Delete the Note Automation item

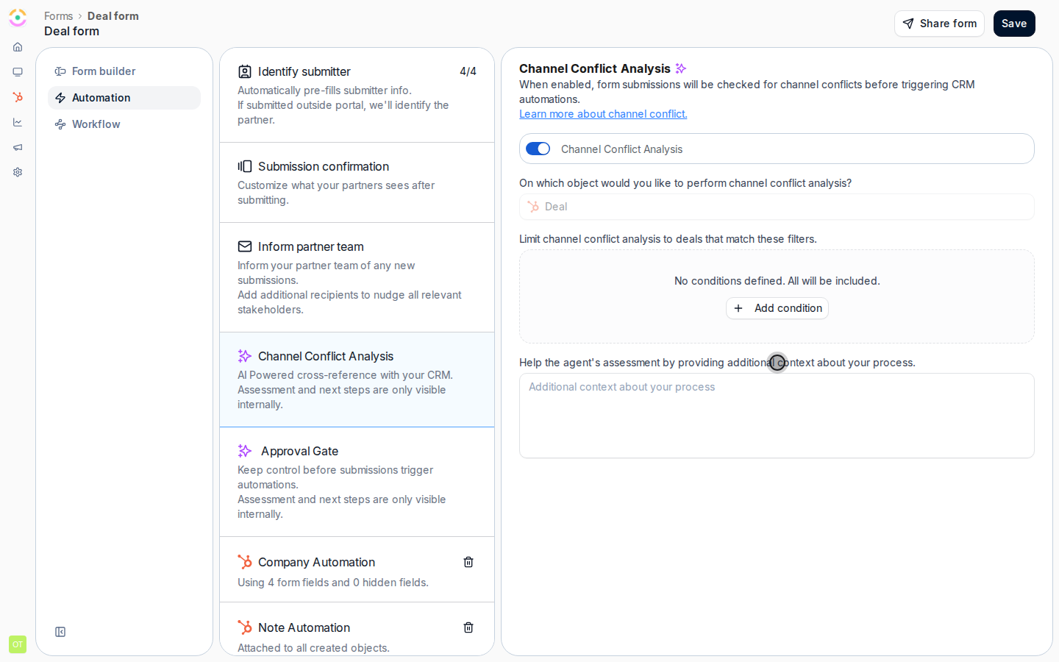(468, 627)
